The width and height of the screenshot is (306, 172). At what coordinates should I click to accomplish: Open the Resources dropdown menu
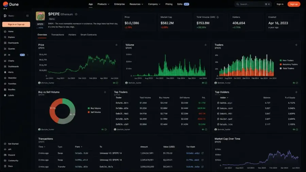tap(136, 4)
